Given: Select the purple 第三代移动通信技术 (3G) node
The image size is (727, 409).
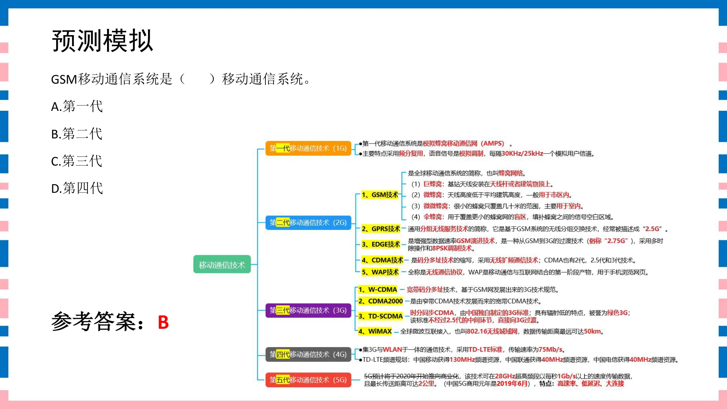Looking at the screenshot, I should [308, 311].
